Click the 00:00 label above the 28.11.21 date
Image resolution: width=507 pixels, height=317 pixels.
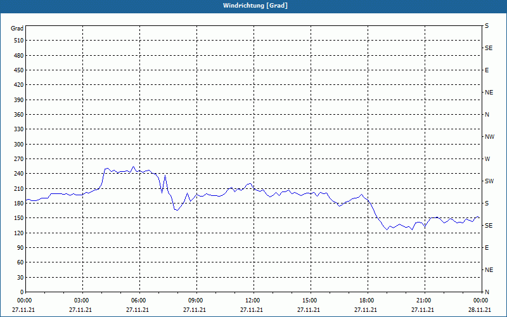(x=480, y=301)
